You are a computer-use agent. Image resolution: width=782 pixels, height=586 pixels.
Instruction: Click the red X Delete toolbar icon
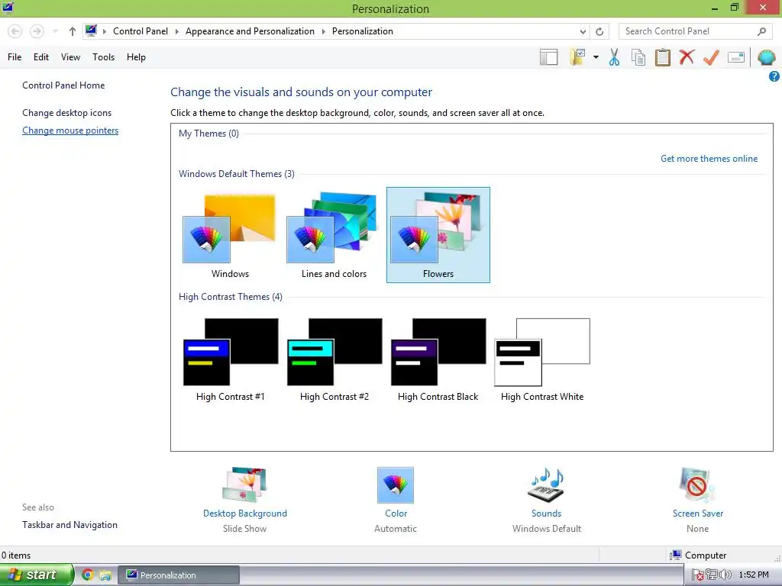pos(687,56)
